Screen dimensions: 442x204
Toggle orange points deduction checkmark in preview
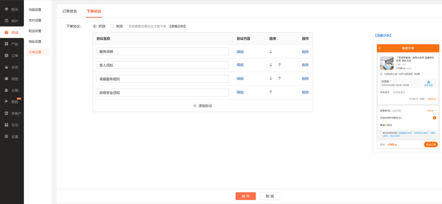(434, 118)
